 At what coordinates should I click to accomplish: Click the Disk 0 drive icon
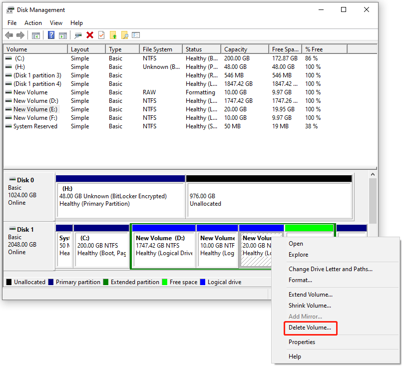pos(12,179)
